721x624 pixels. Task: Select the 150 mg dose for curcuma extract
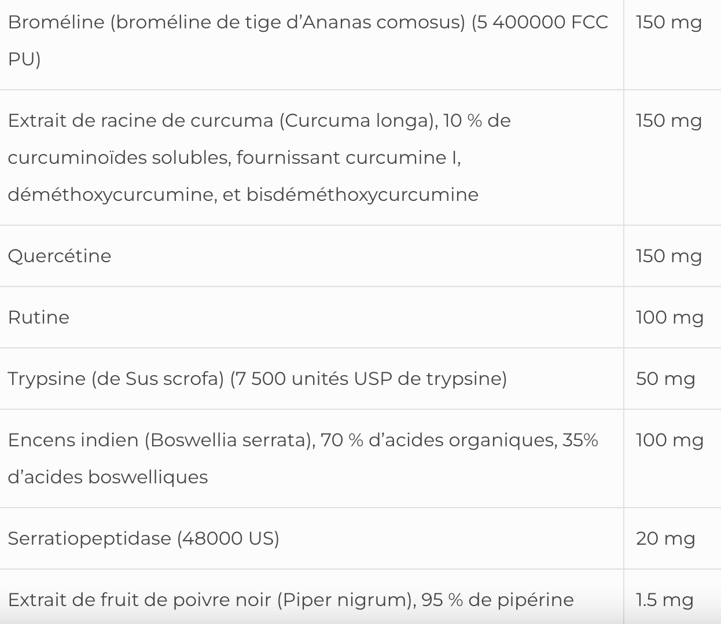point(668,121)
